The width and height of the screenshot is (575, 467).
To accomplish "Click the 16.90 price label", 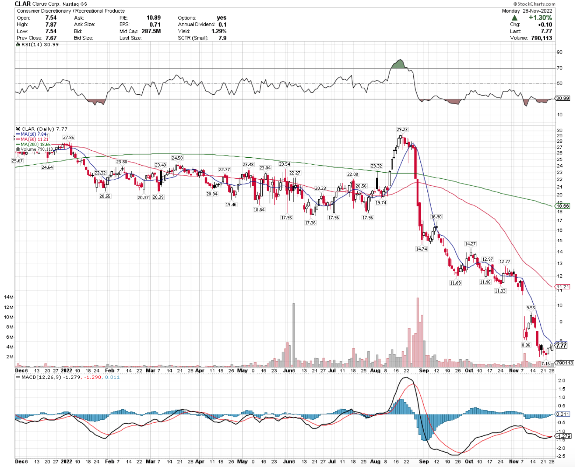I will click(x=436, y=217).
